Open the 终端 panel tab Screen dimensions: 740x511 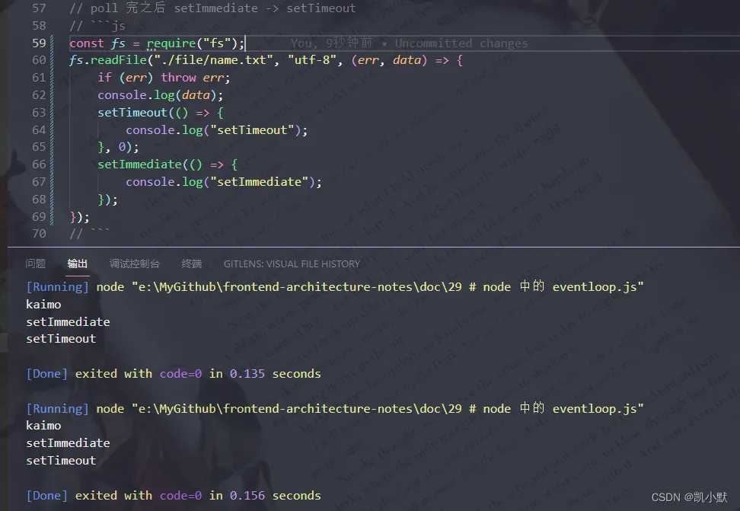click(x=192, y=263)
